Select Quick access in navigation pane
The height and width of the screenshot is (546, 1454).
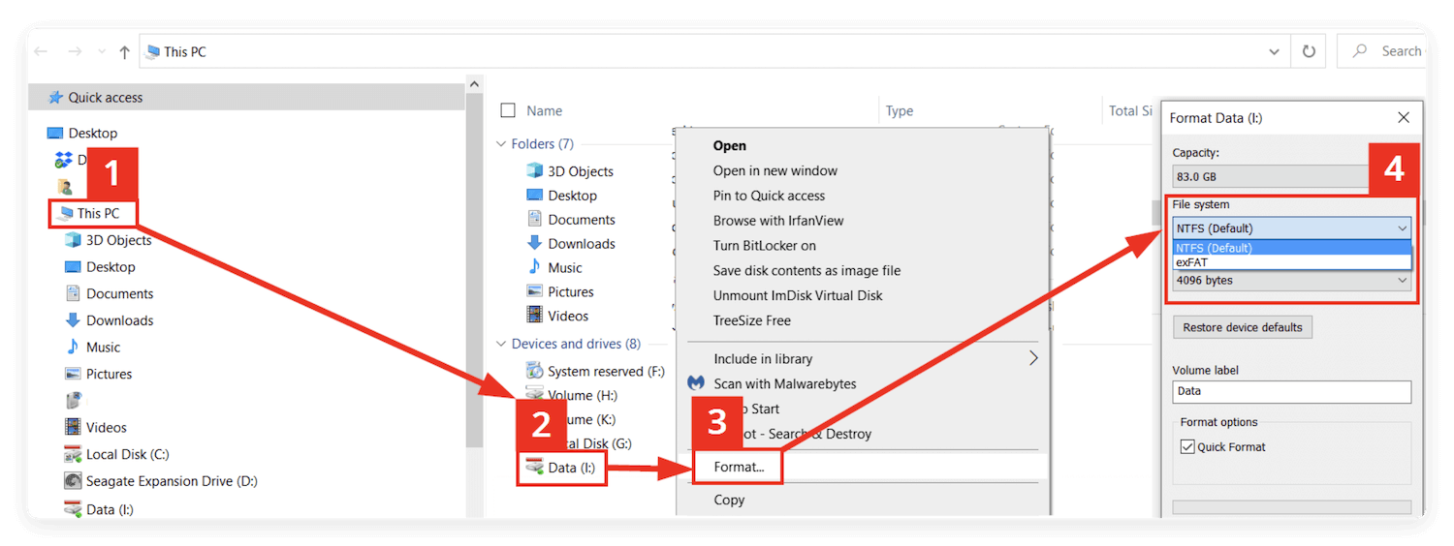pos(247,97)
